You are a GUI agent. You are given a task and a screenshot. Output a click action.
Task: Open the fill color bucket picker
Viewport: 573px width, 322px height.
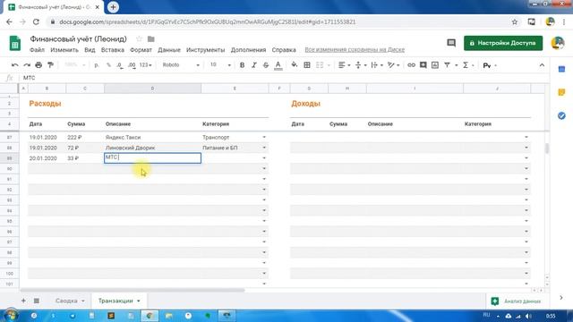click(295, 65)
